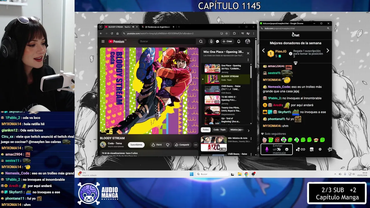Click the YouTube search magnifier button
The height and width of the screenshot is (208, 370).
[201, 41]
